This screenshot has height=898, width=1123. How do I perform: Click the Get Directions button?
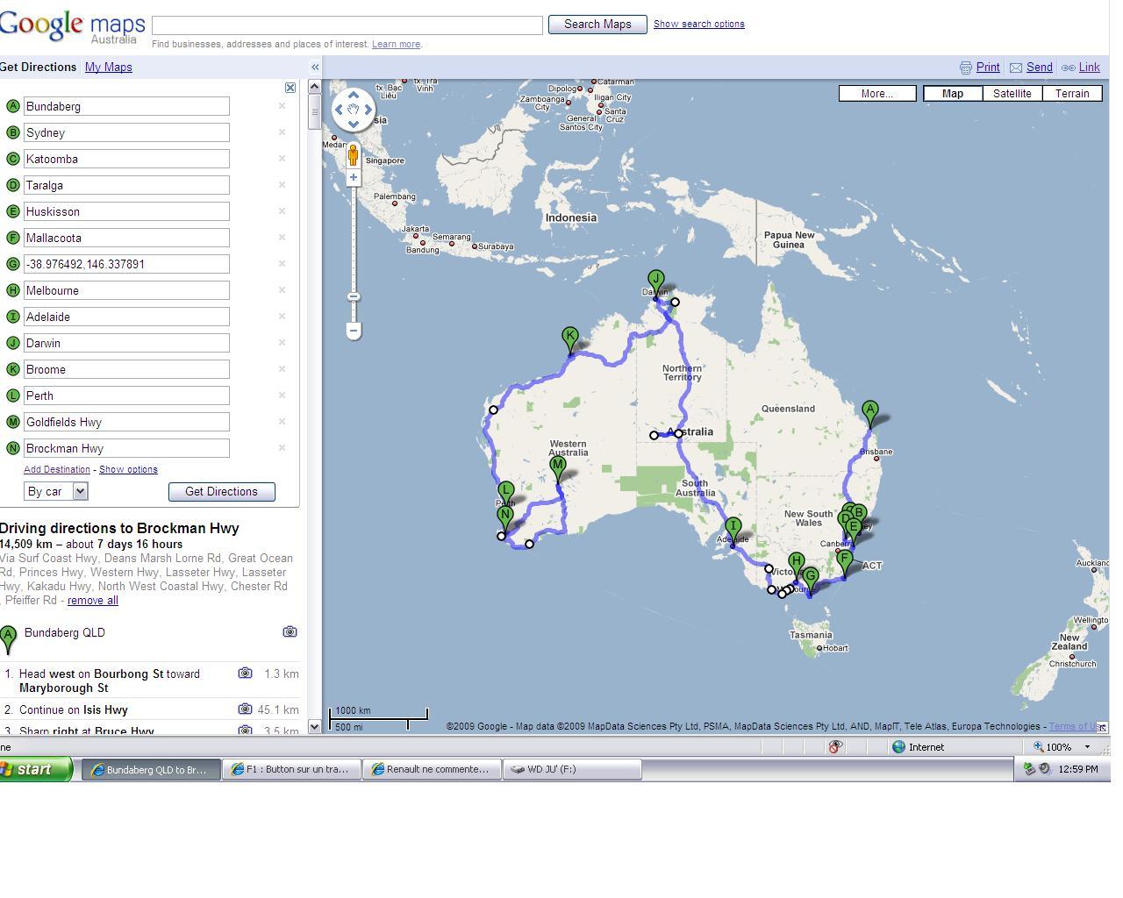[x=221, y=492]
